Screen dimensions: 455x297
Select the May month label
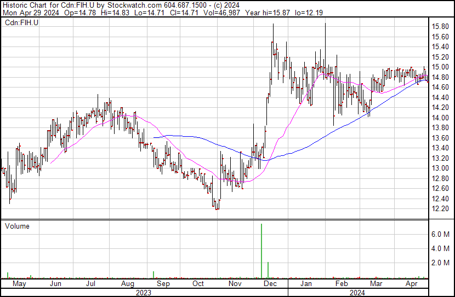coord(19,284)
